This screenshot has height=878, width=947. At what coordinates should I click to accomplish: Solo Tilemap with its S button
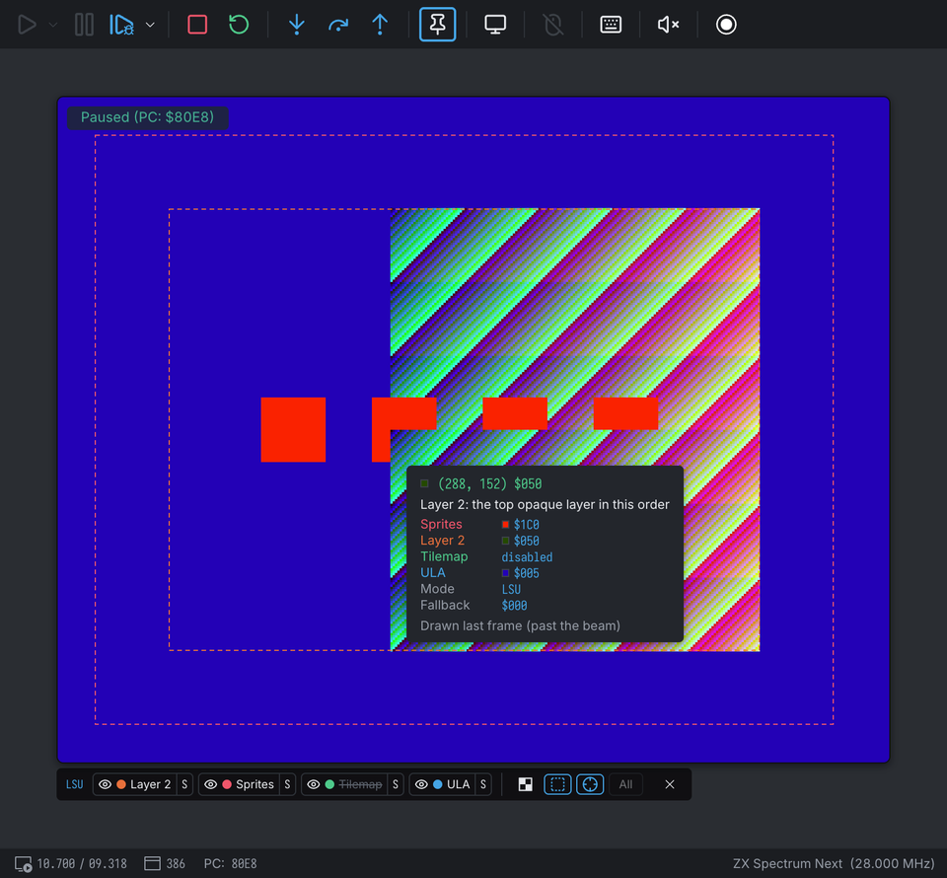(x=396, y=784)
